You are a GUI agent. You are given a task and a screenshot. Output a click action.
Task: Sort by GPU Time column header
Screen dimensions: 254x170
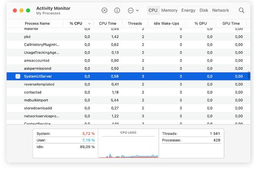pyautogui.click(x=231, y=24)
